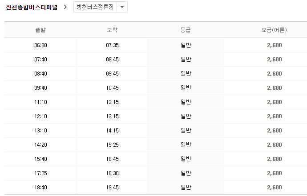The height and width of the screenshot is (196, 307).
Task: Click the 19:45 arrival time
Action: 112,187
